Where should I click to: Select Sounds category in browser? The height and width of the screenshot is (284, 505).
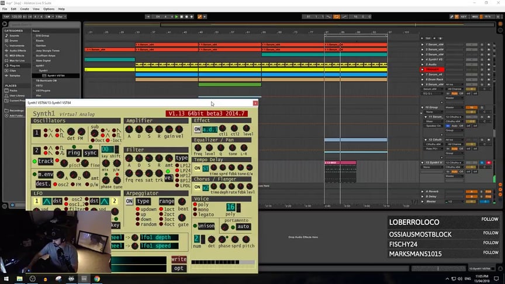click(14, 36)
